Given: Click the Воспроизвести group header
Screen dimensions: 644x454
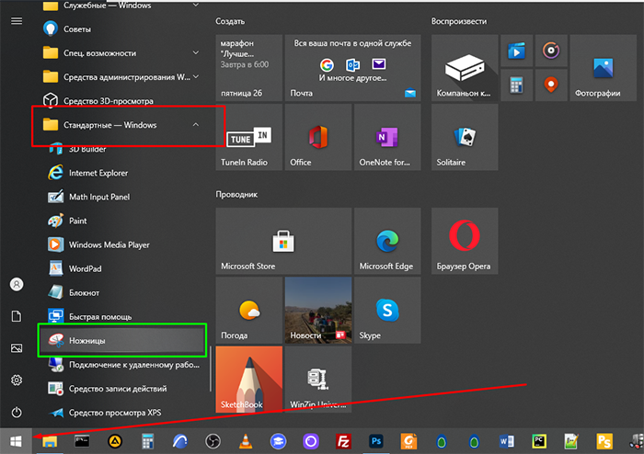Looking at the screenshot, I should tap(459, 21).
